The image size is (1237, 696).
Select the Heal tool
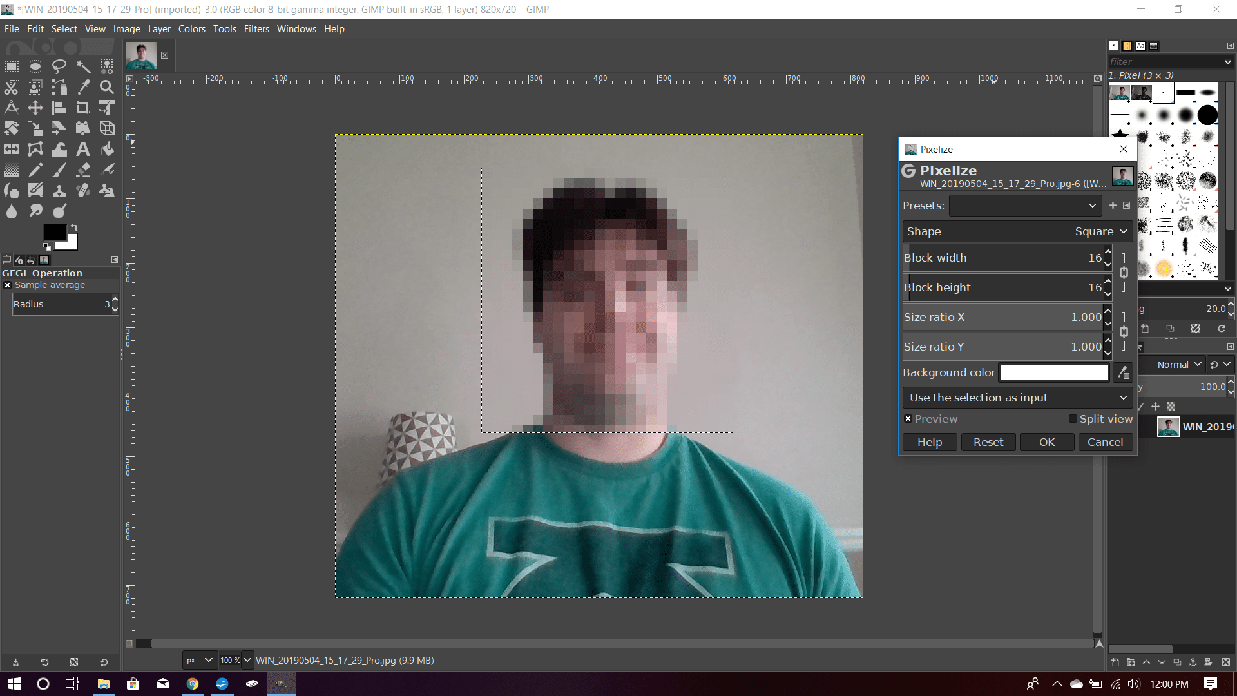point(83,190)
